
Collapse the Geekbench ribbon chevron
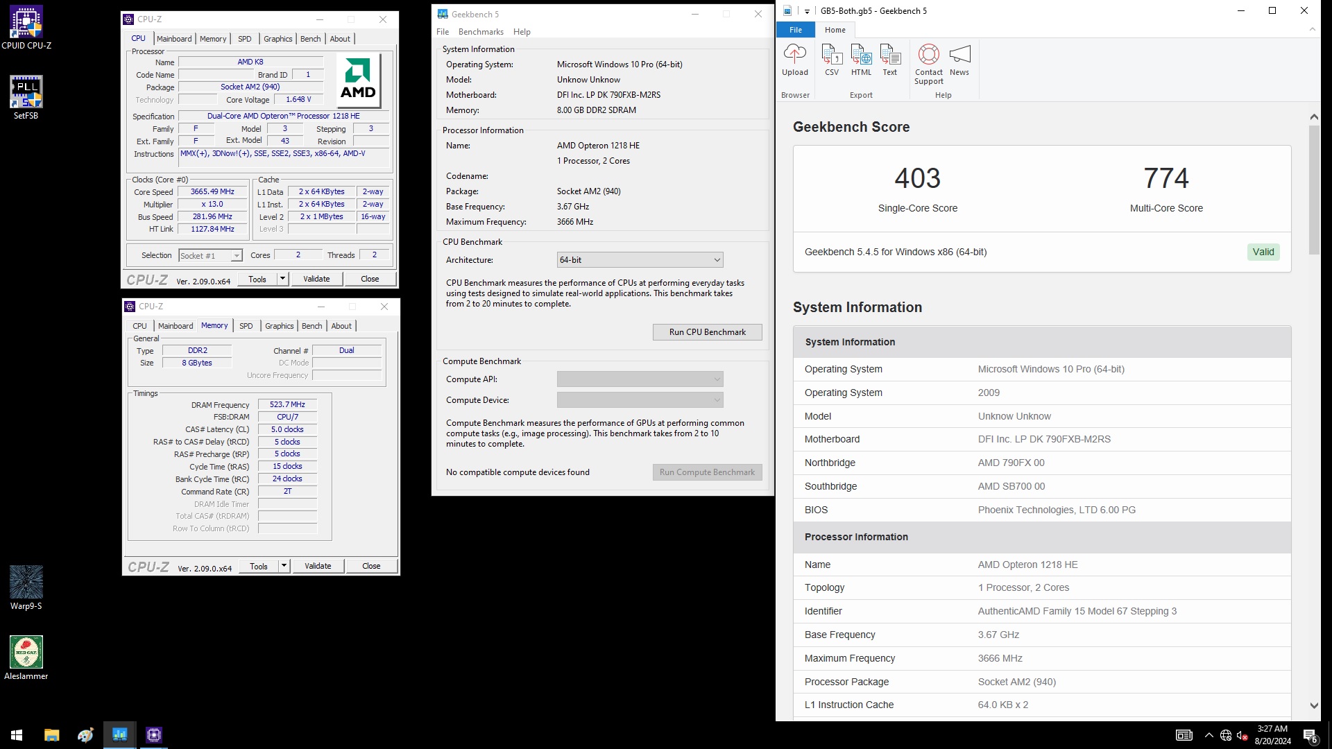point(1312,29)
